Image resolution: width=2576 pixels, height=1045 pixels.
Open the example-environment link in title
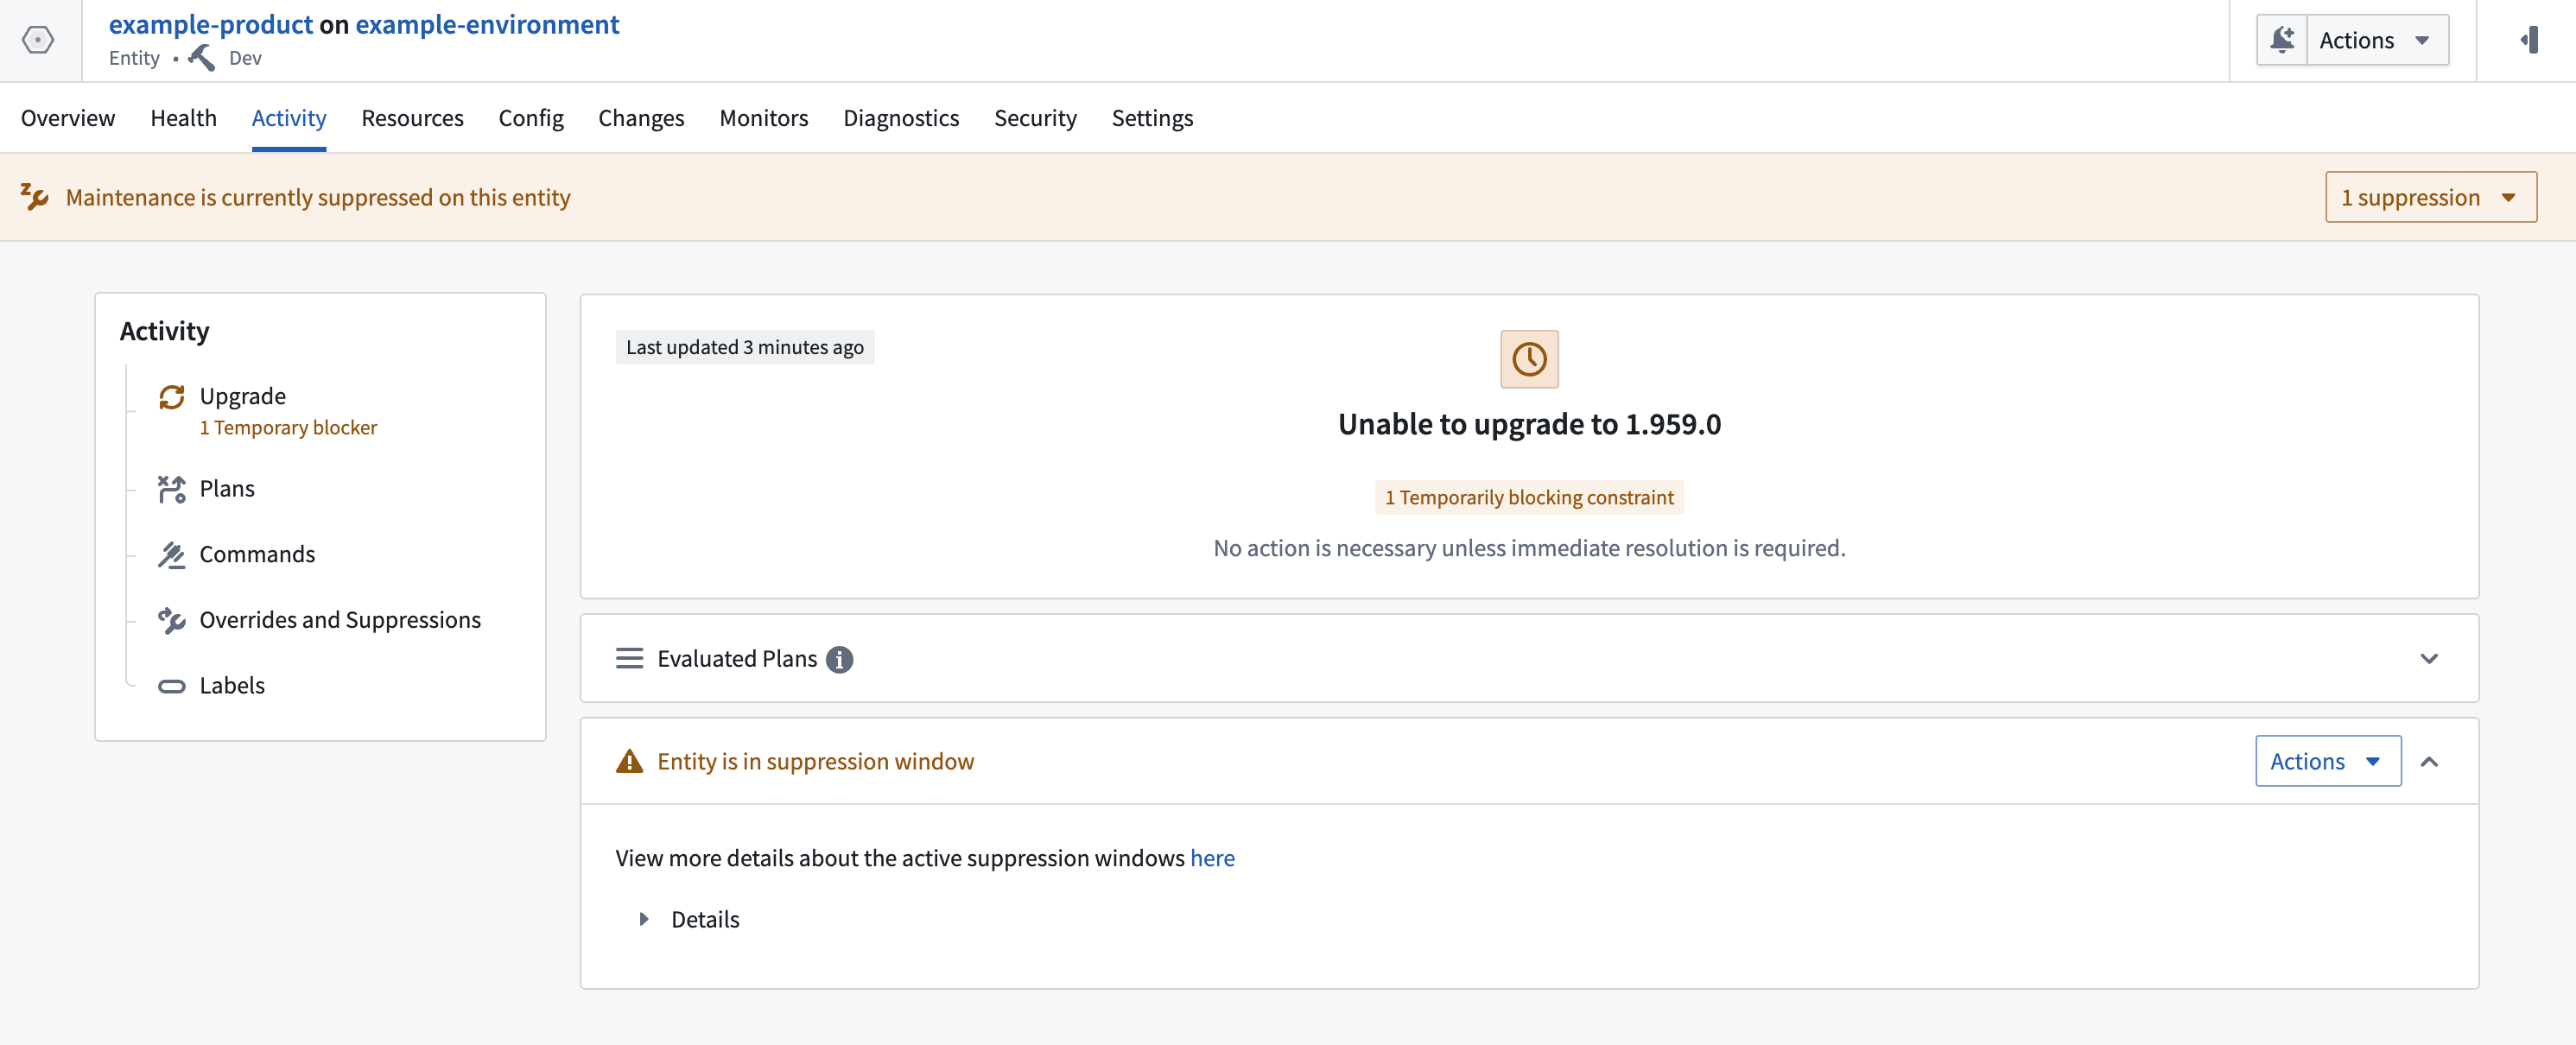(487, 24)
